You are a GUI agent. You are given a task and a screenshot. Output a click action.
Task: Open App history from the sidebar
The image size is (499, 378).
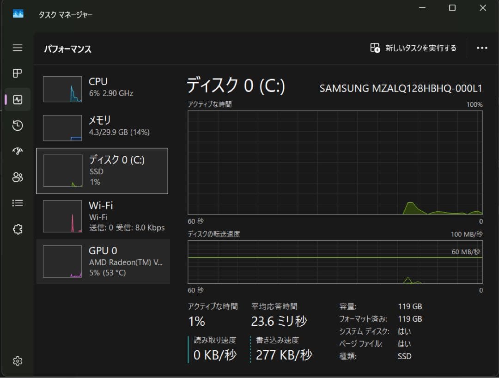pos(17,125)
